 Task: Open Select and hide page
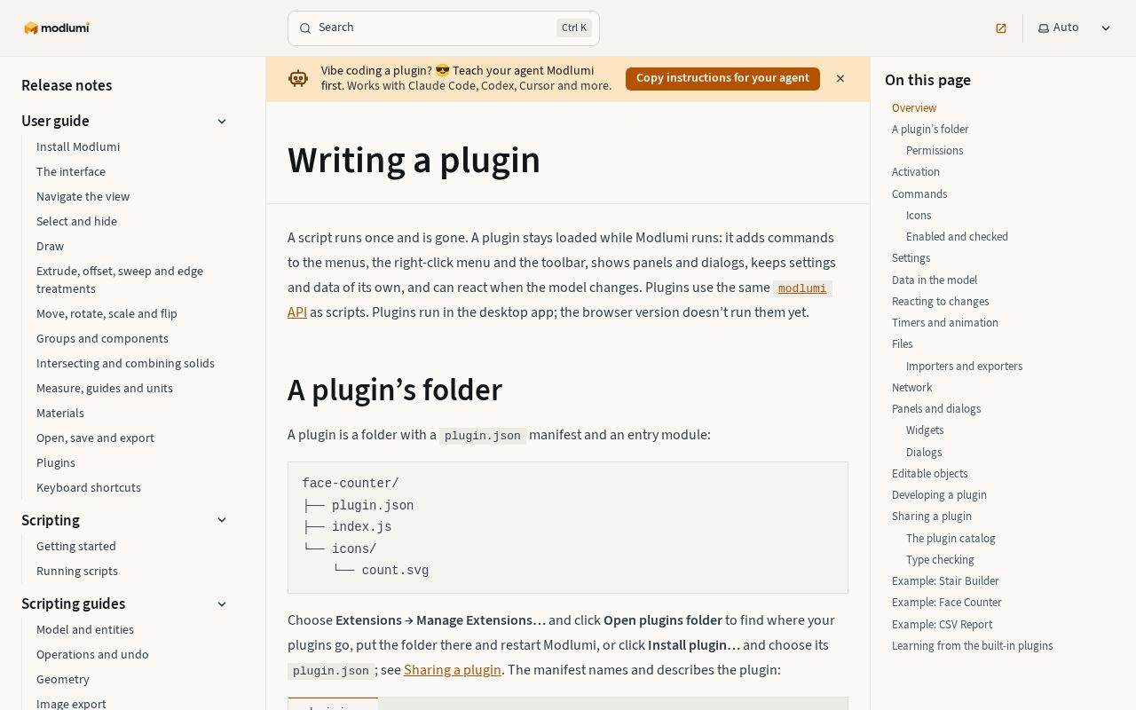click(x=76, y=221)
